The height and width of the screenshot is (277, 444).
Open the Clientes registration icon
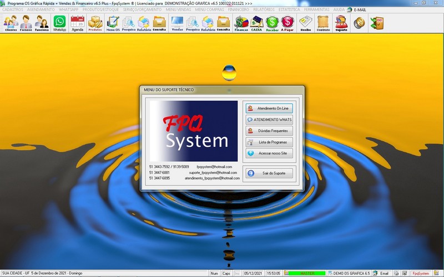coord(11,23)
